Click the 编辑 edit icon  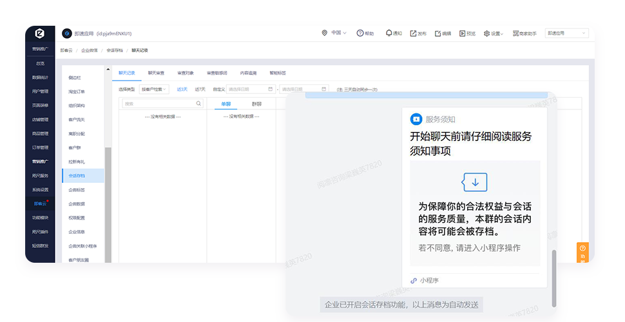tap(438, 33)
